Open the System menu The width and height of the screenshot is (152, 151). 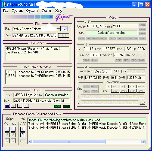pos(17,11)
